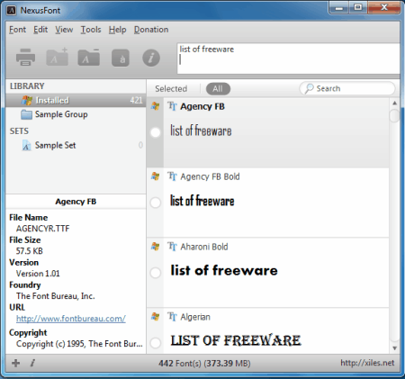Click TrueType icon next to Agency FB

tap(172, 106)
